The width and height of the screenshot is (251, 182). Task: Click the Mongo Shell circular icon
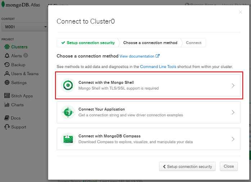tap(68, 85)
